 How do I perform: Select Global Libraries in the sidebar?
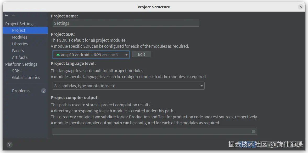point(26,77)
